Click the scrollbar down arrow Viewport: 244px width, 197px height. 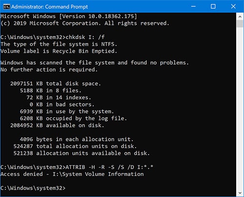point(240,193)
